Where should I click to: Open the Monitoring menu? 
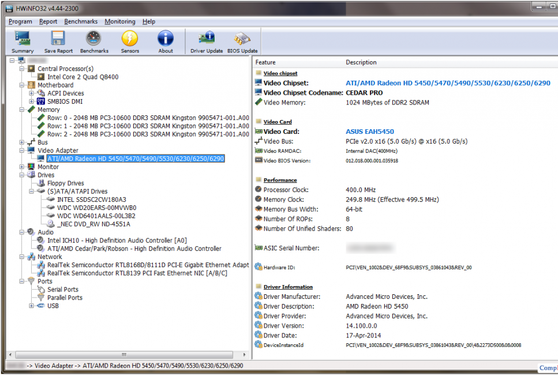coord(120,21)
